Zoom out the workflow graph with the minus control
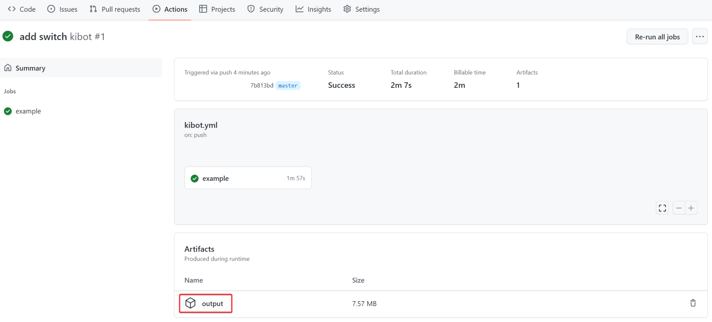The image size is (712, 322). coord(679,207)
